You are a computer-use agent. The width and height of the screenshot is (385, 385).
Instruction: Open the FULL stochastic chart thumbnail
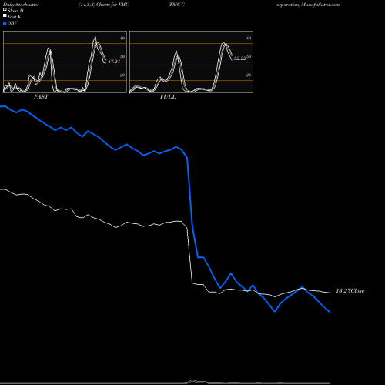pyautogui.click(x=191, y=62)
